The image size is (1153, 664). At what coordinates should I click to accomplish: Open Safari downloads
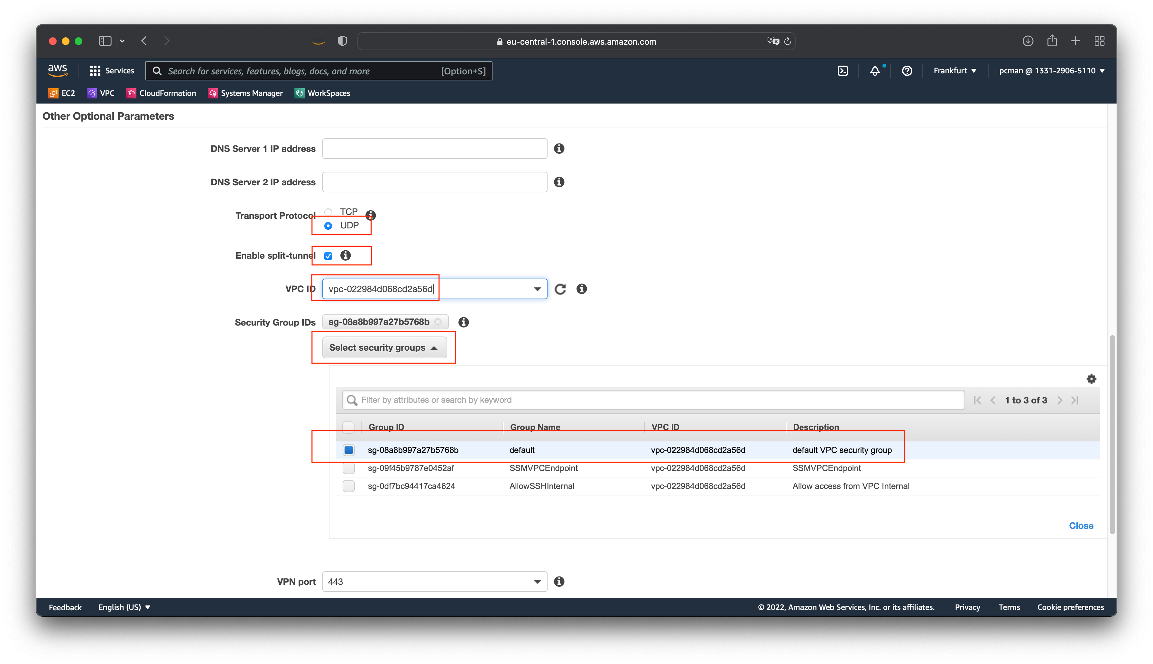[1028, 41]
